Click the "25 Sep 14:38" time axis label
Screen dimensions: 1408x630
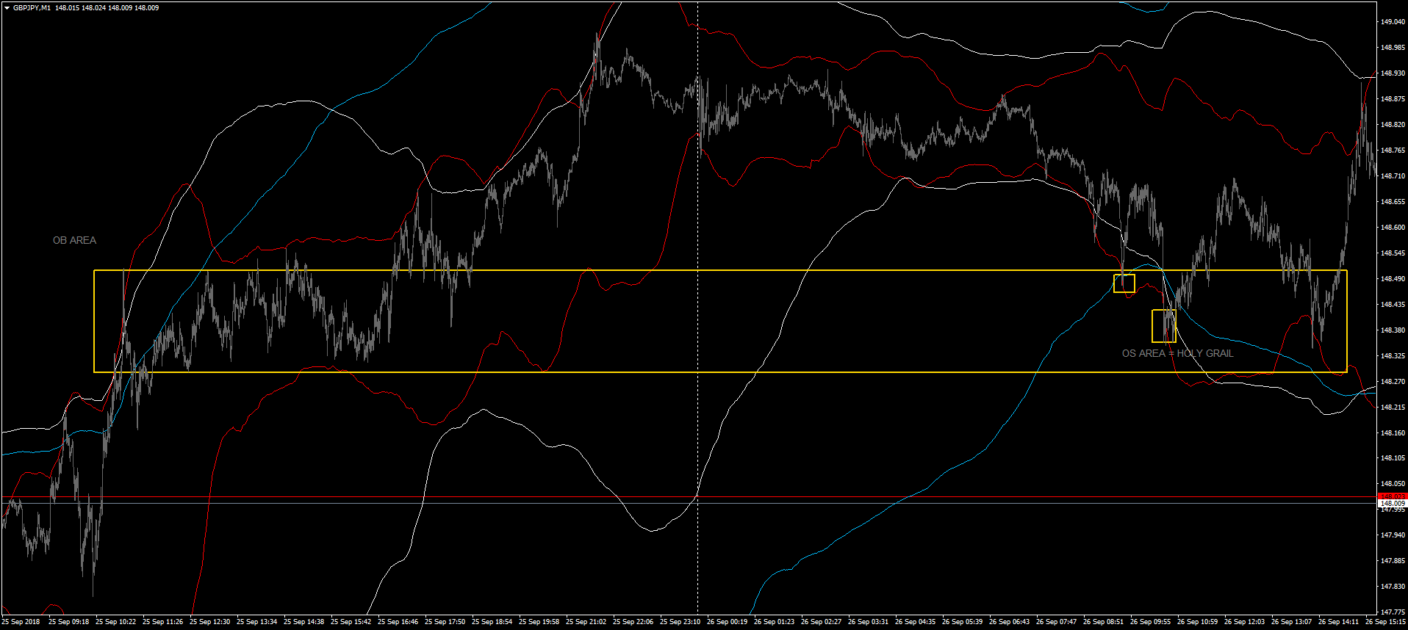[303, 622]
